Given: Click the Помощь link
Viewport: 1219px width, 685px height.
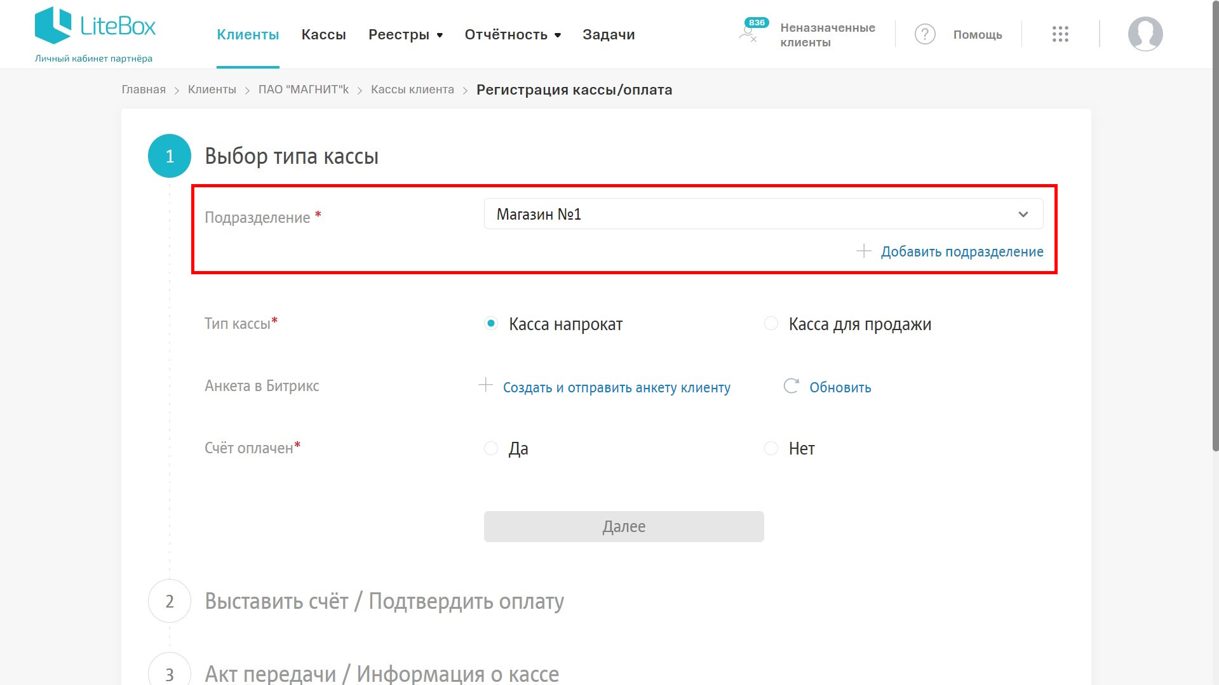Looking at the screenshot, I should [978, 35].
